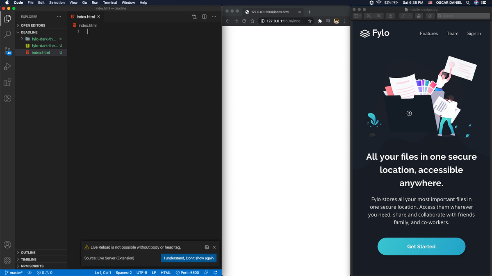Rotate the image in Preview

[x=419, y=16]
